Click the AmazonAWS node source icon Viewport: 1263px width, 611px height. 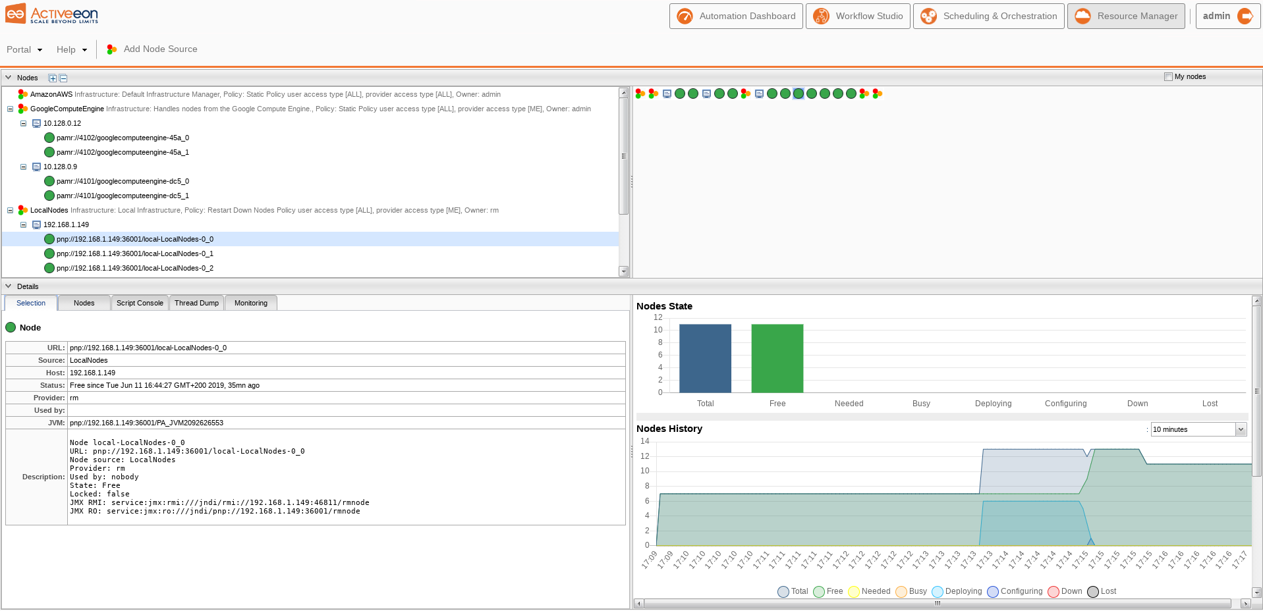click(23, 94)
